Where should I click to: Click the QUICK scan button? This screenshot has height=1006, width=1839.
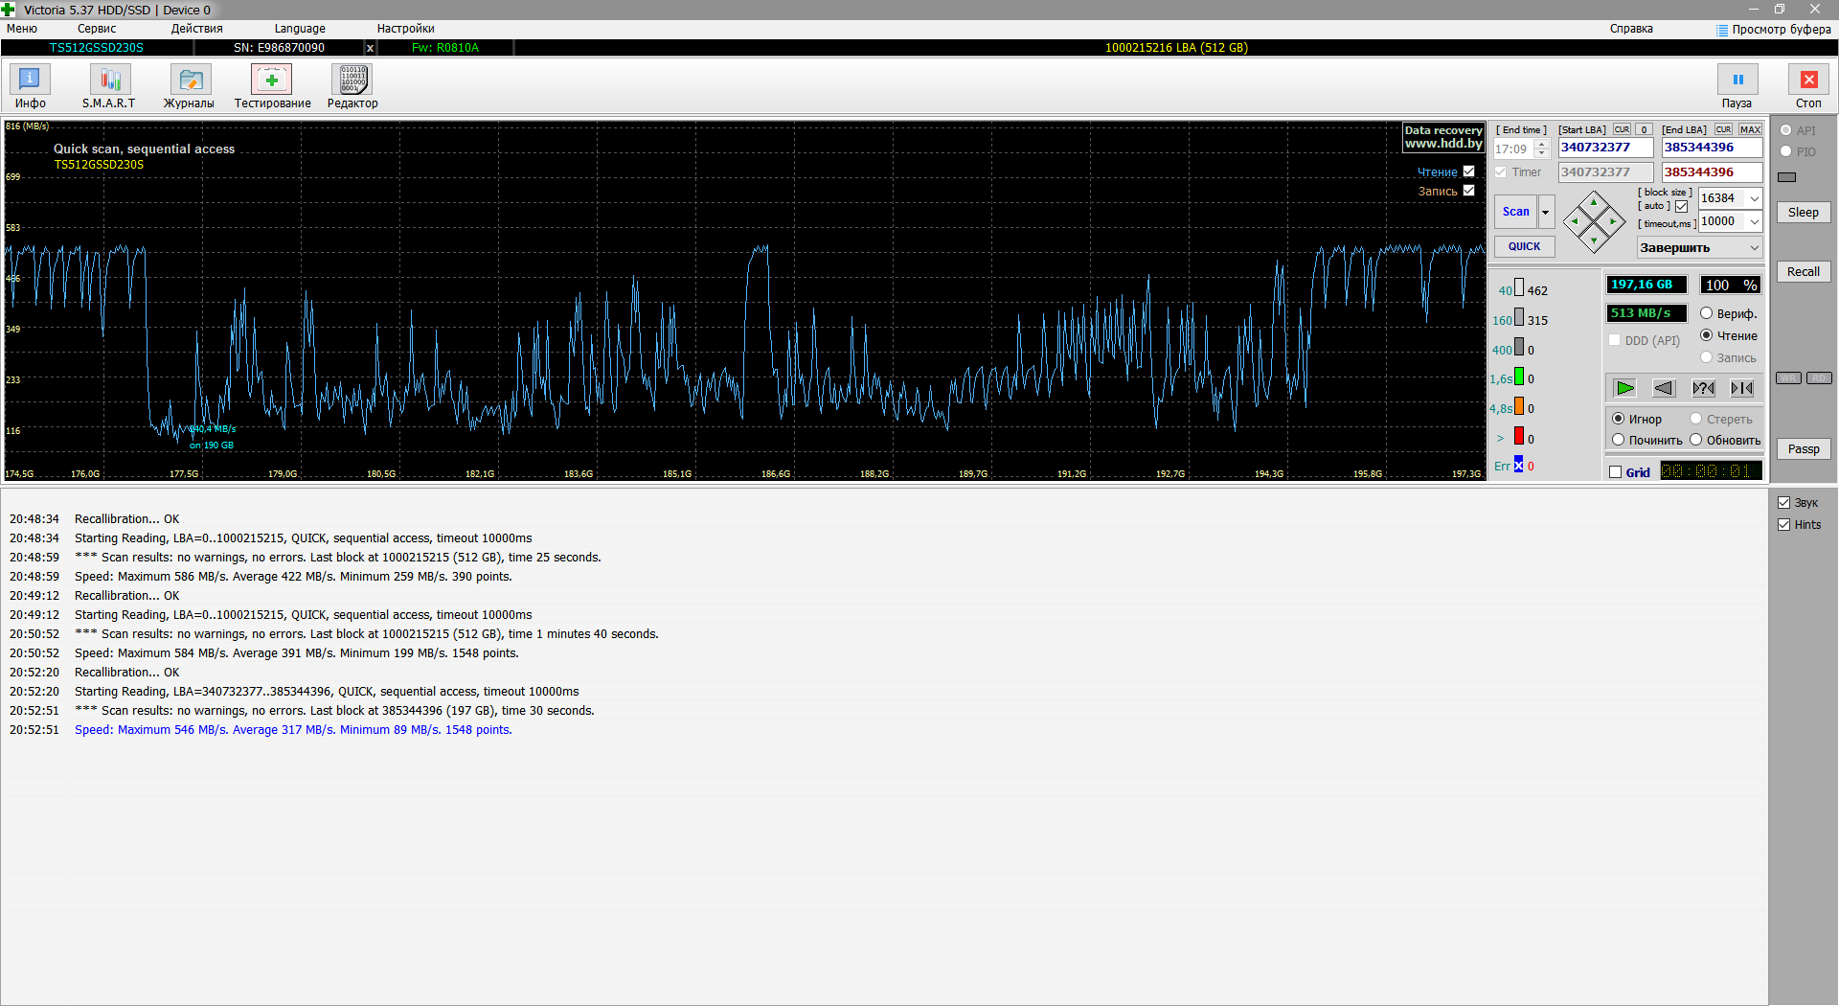point(1524,246)
